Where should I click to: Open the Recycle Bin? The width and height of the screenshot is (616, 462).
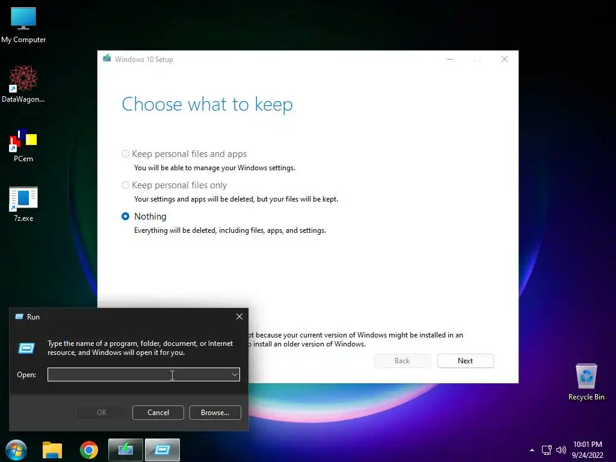tap(586, 382)
